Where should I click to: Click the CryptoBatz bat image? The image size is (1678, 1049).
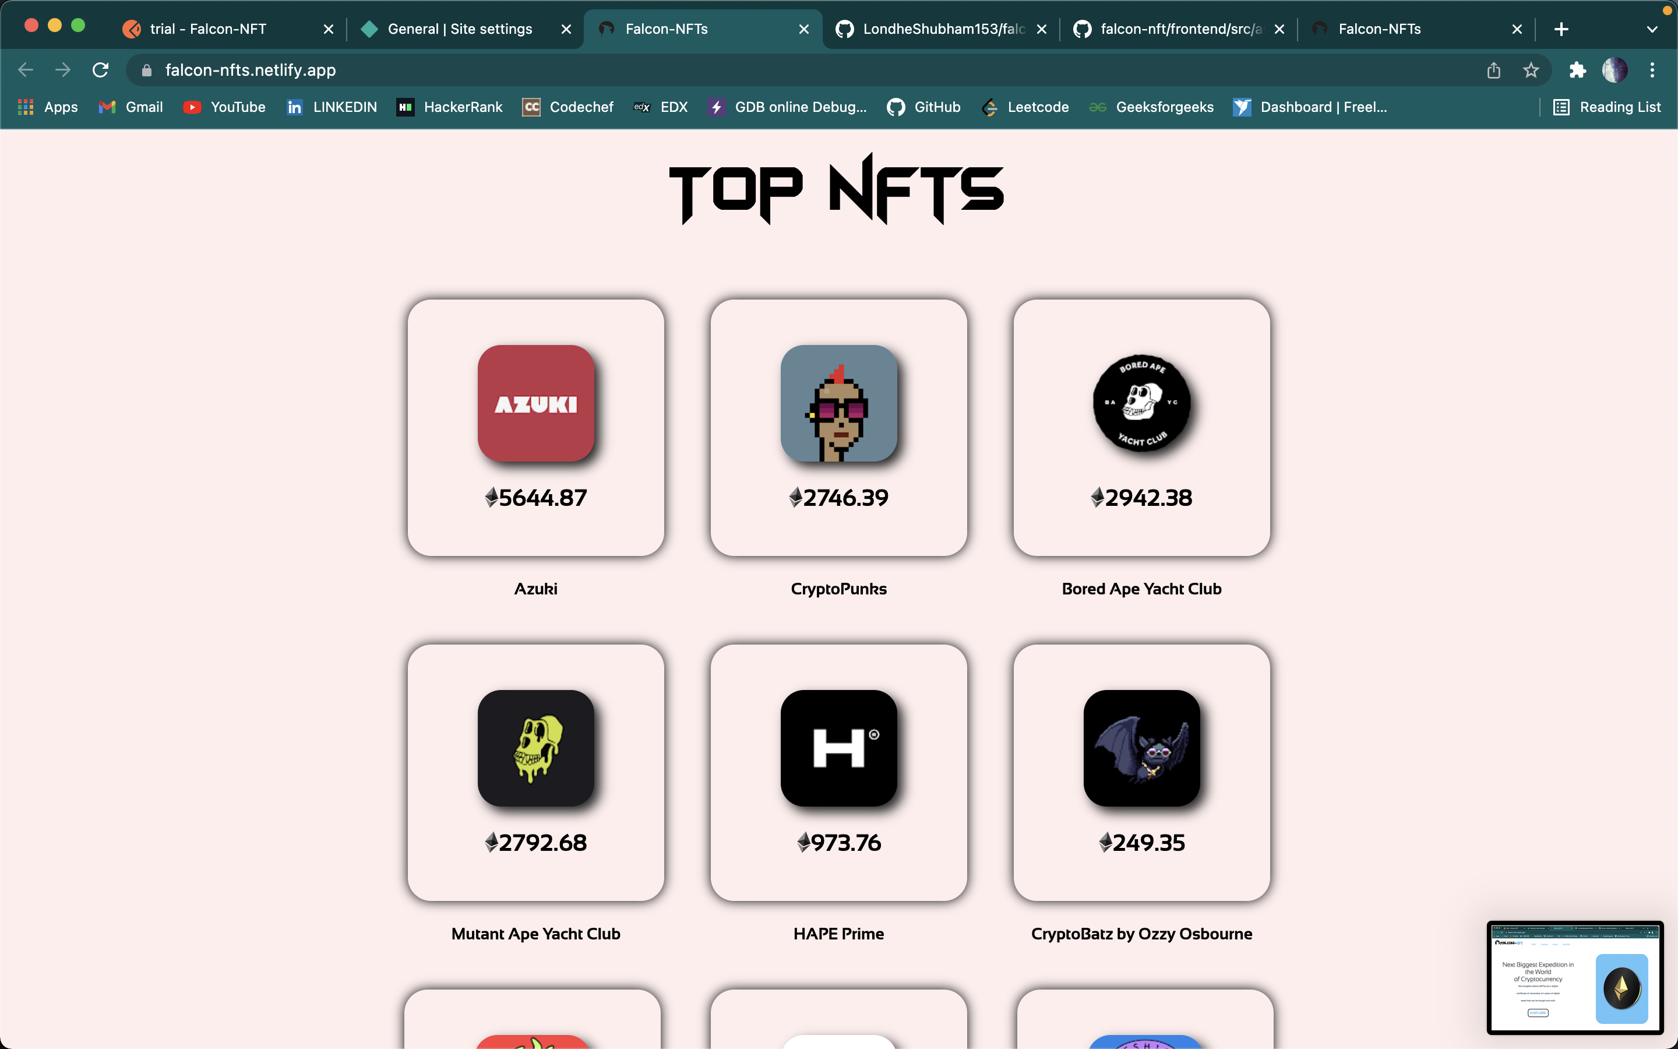tap(1141, 748)
